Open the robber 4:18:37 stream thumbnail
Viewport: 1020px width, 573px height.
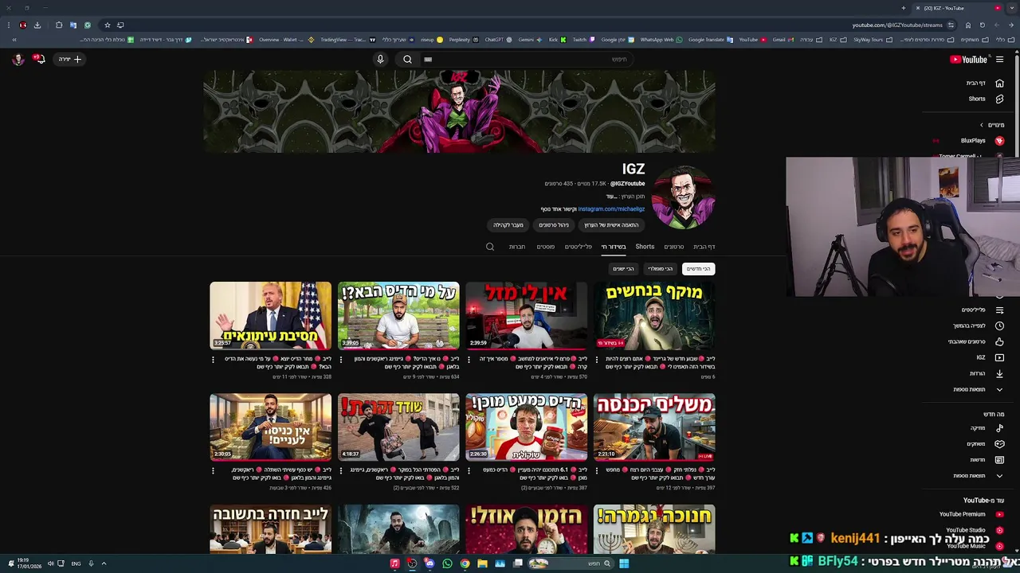coord(398,427)
